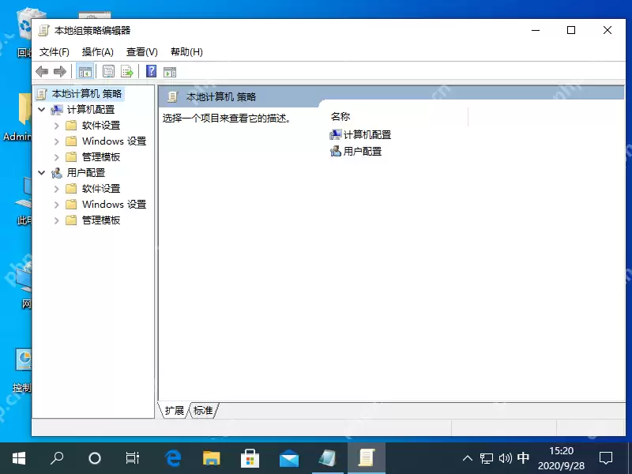This screenshot has height=474, width=632.
Task: Click the Windows Start button
Action: pyautogui.click(x=17, y=457)
